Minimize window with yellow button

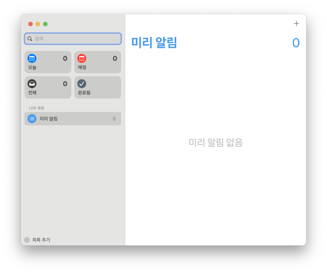point(38,24)
